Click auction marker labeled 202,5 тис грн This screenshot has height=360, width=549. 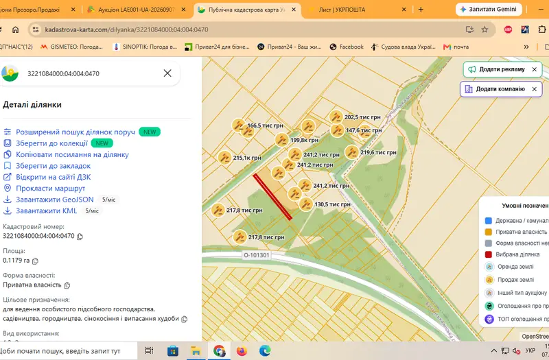pos(336,117)
